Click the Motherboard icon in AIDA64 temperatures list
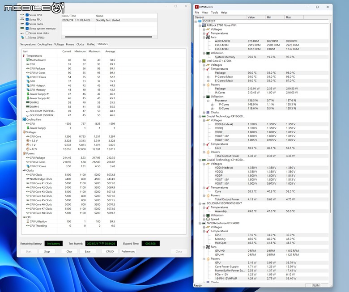The image size is (349, 292). 28,60
